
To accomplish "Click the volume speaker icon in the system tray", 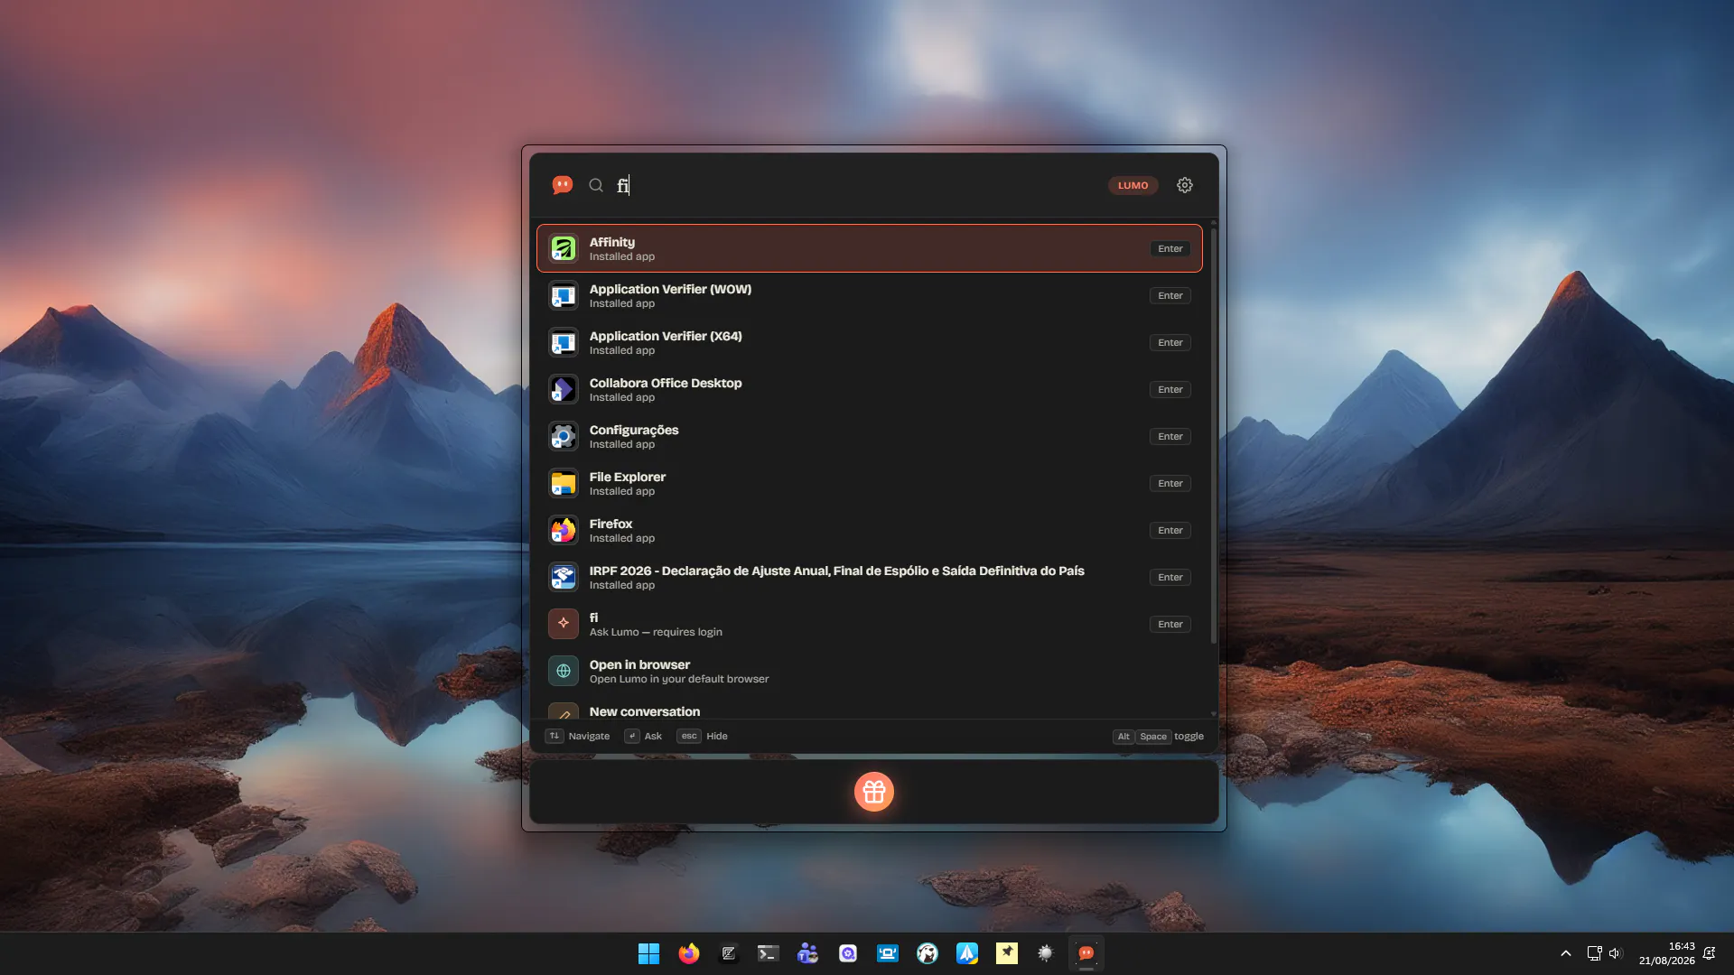I will click(x=1616, y=953).
